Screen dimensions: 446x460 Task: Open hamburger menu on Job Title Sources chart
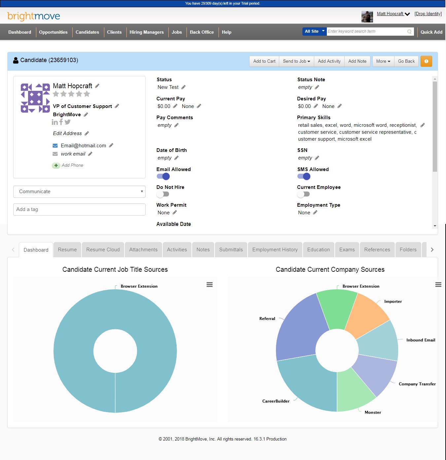tap(209, 285)
